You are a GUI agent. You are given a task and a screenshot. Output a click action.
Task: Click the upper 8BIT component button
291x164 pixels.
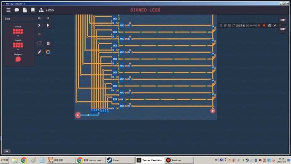283,20
